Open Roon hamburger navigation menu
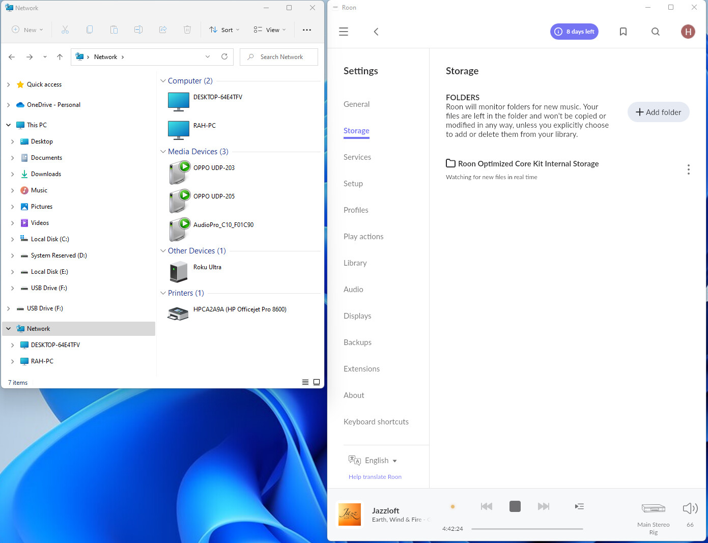 tap(344, 32)
